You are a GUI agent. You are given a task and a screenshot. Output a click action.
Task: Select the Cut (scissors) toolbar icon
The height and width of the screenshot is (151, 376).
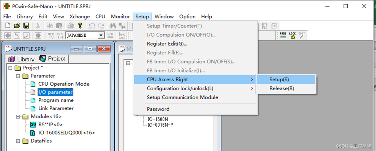pyautogui.click(x=38, y=25)
